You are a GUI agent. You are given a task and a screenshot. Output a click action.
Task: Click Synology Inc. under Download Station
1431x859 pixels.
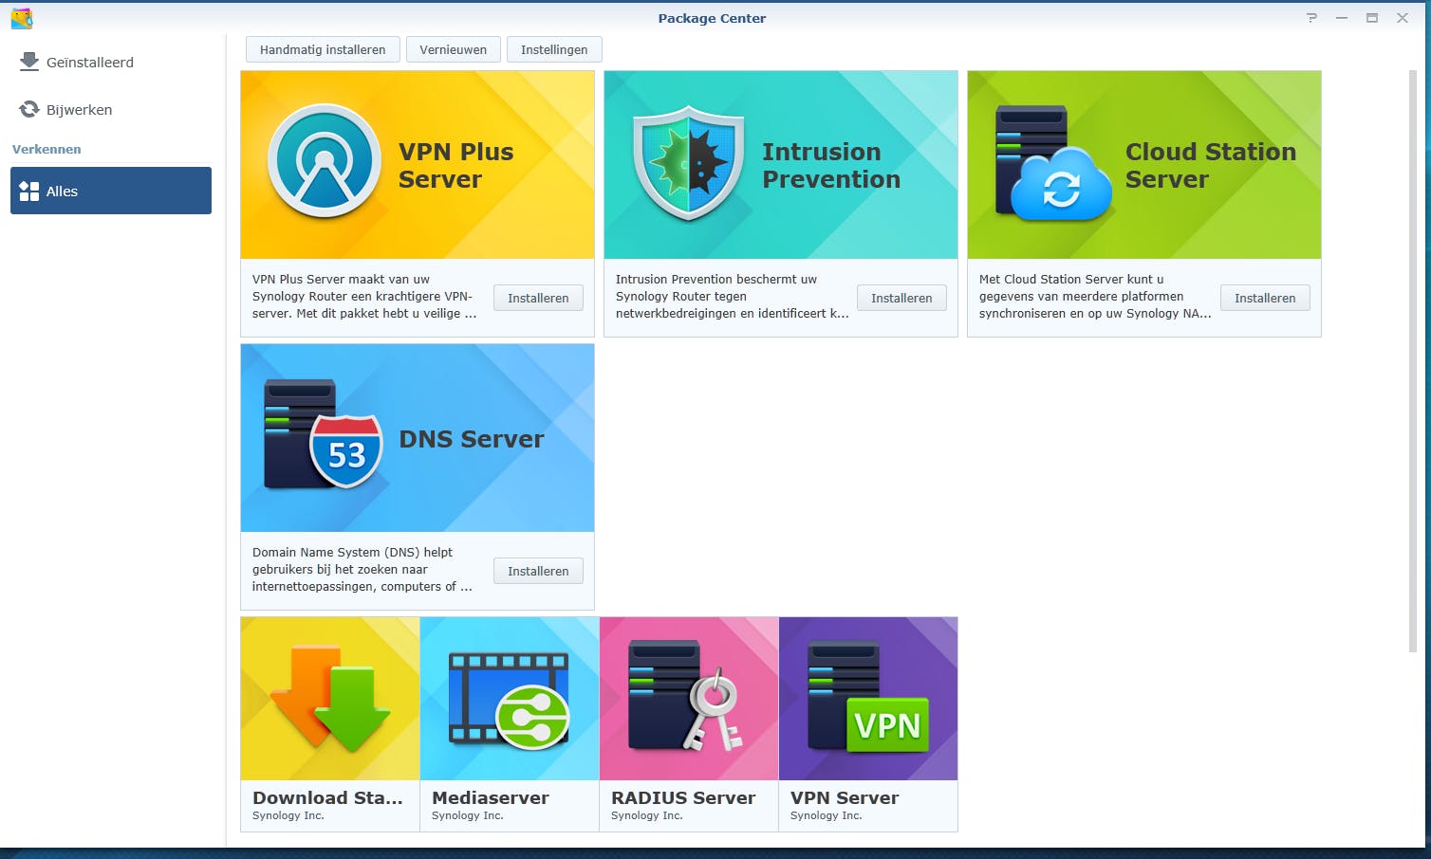coord(288,815)
